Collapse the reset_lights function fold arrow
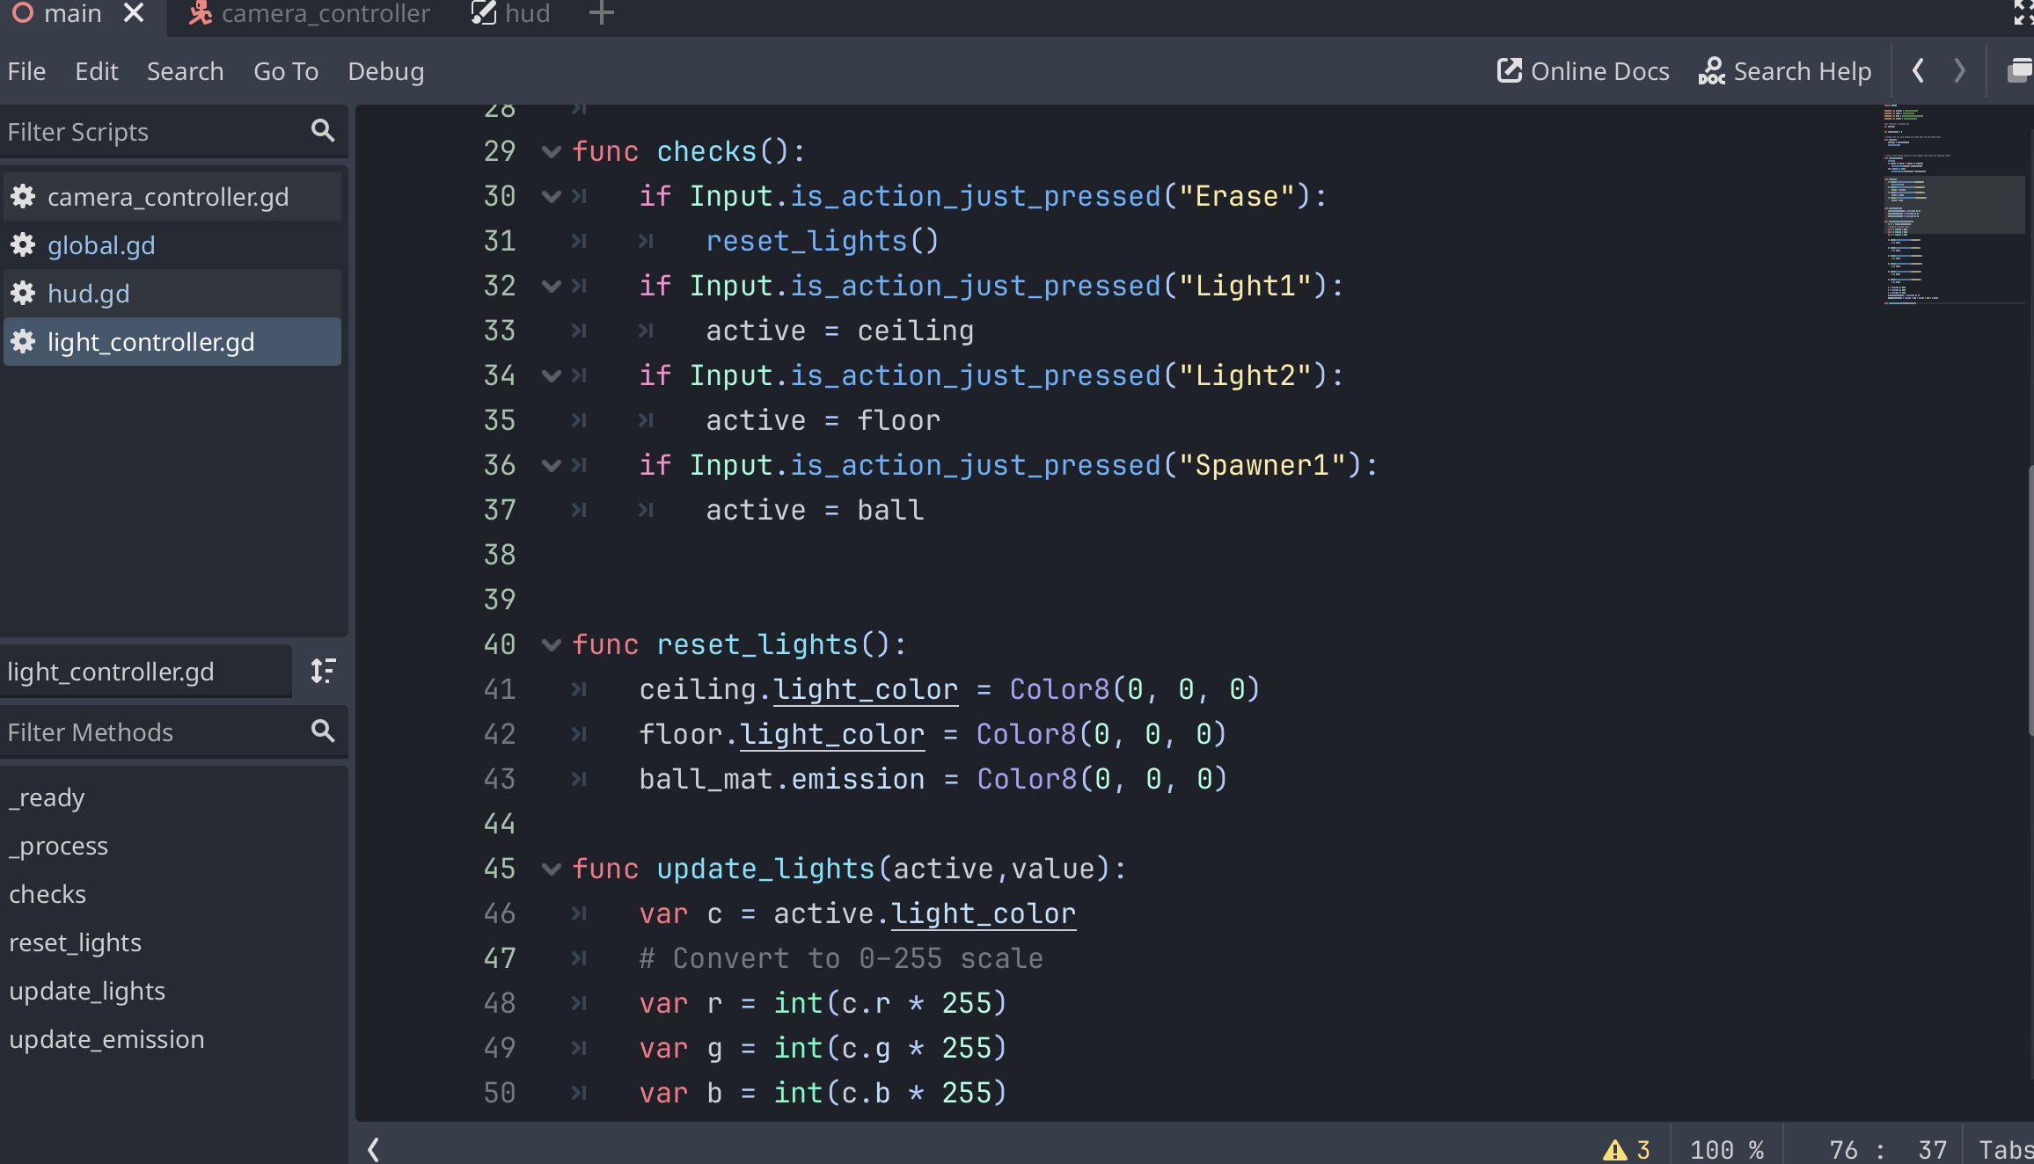Image resolution: width=2034 pixels, height=1164 pixels. click(x=552, y=644)
